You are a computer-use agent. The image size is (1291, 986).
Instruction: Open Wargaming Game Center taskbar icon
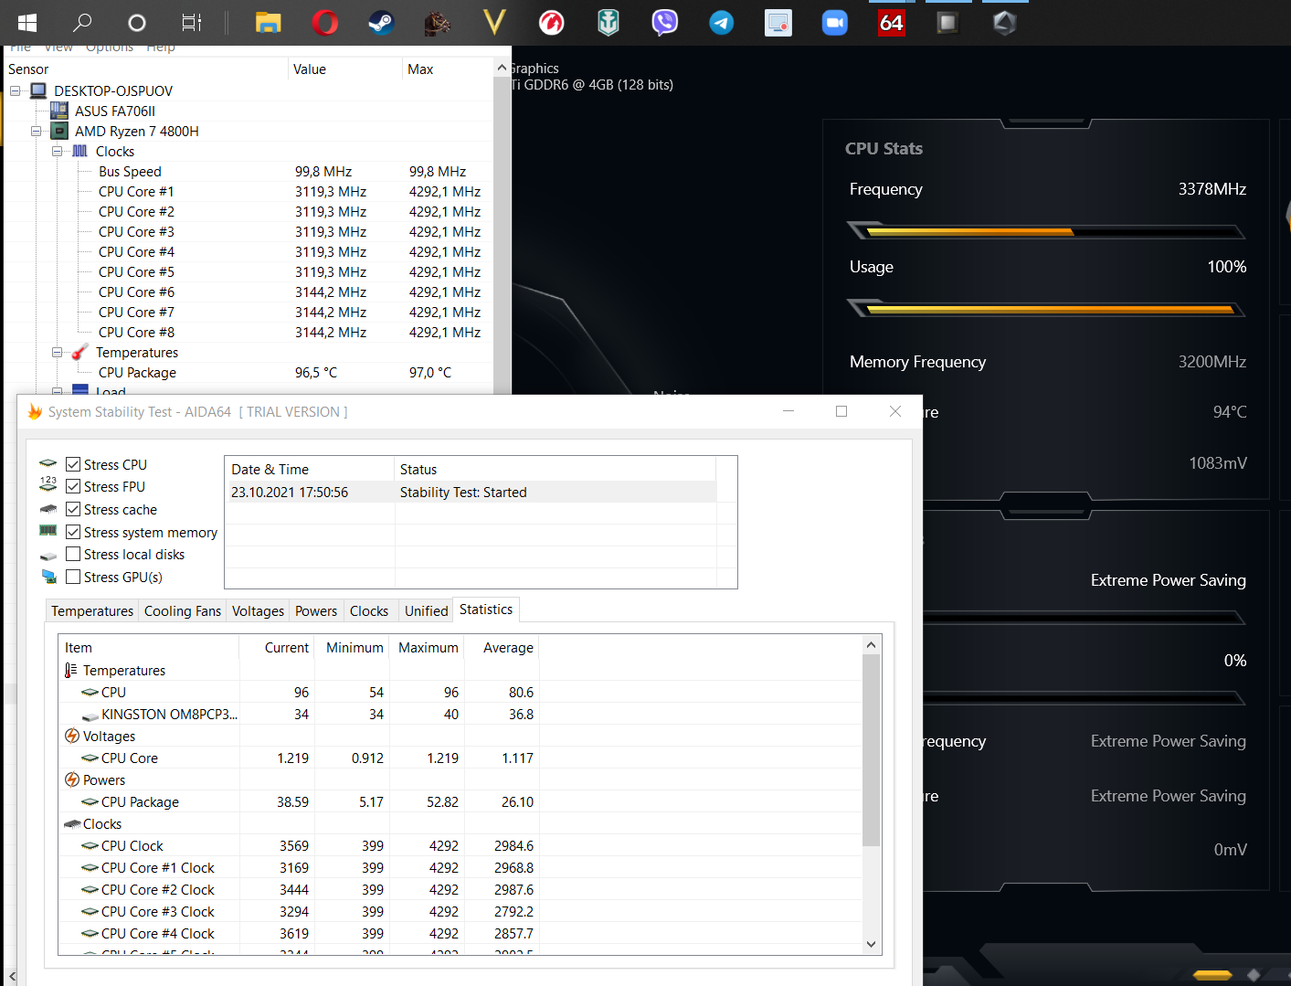551,23
